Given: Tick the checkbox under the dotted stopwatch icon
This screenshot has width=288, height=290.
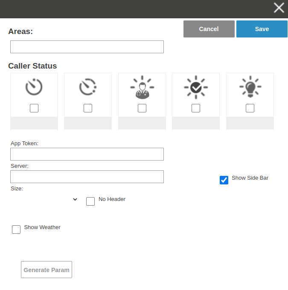Looking at the screenshot, I should 88,108.
